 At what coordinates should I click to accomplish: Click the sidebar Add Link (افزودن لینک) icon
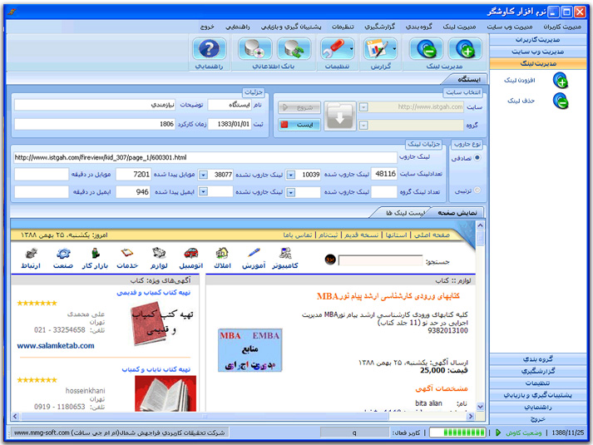point(561,80)
